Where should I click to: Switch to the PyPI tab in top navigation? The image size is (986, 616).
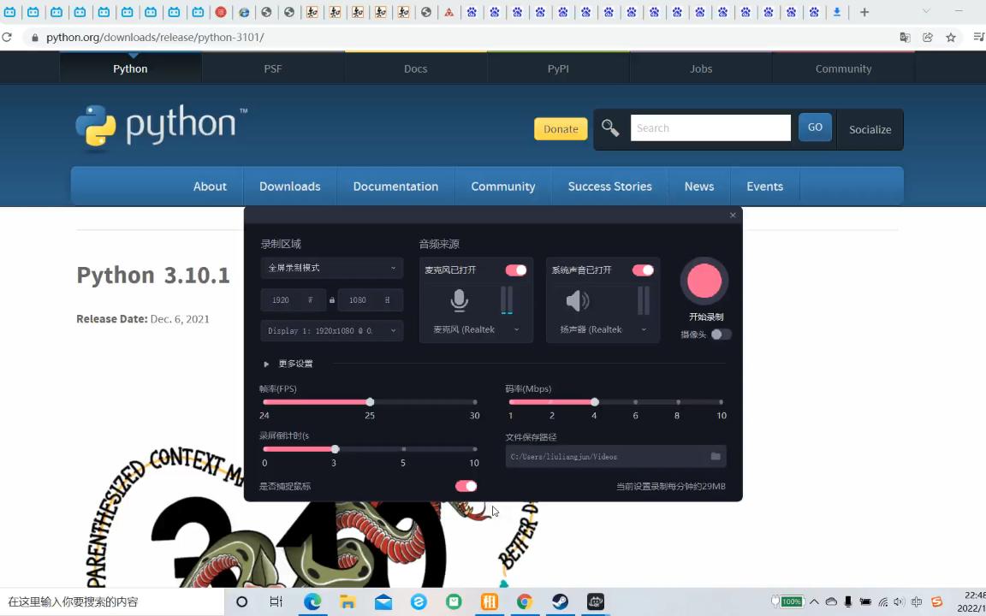pos(557,68)
